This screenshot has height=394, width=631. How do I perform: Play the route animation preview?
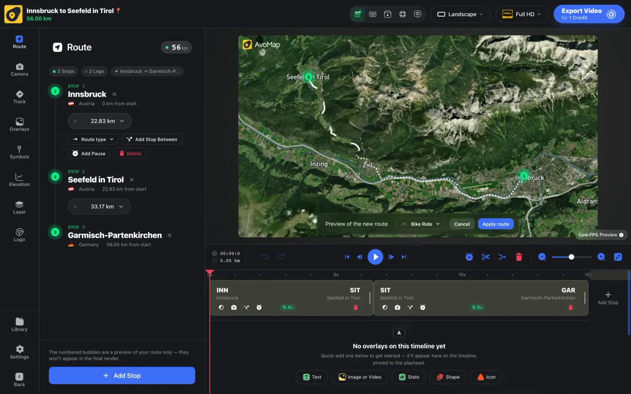point(376,257)
